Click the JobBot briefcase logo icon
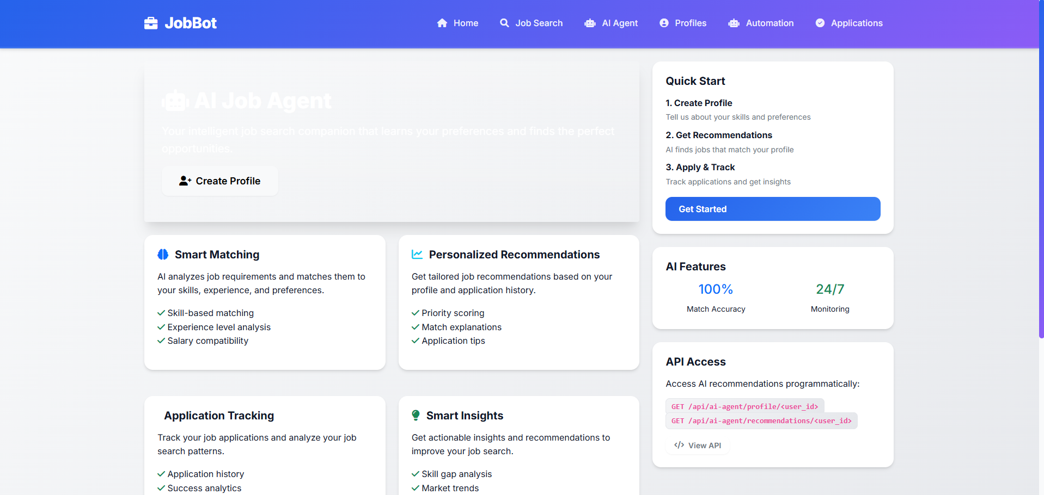The height and width of the screenshot is (495, 1044). point(150,23)
